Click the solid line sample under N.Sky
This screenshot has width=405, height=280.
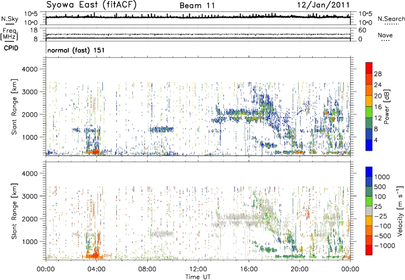[10, 24]
